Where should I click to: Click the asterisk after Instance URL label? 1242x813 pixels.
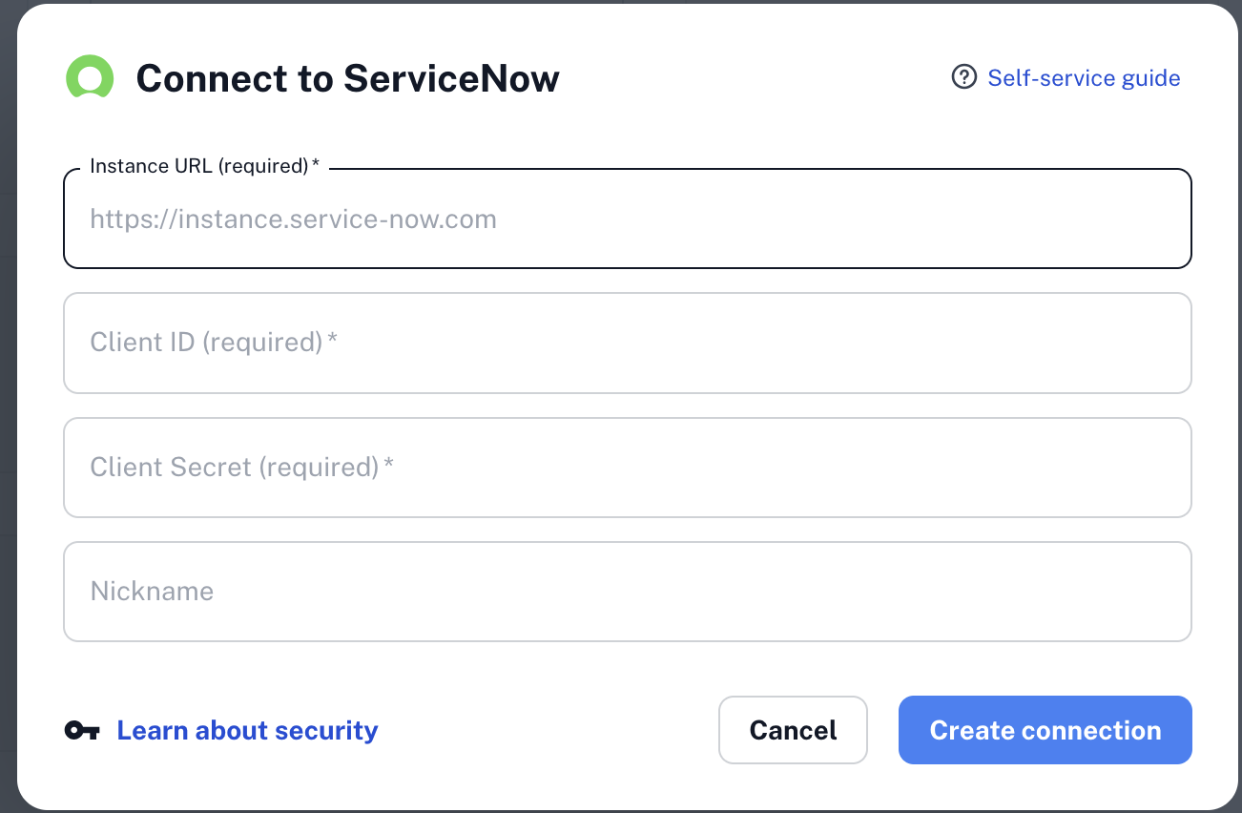point(316,166)
